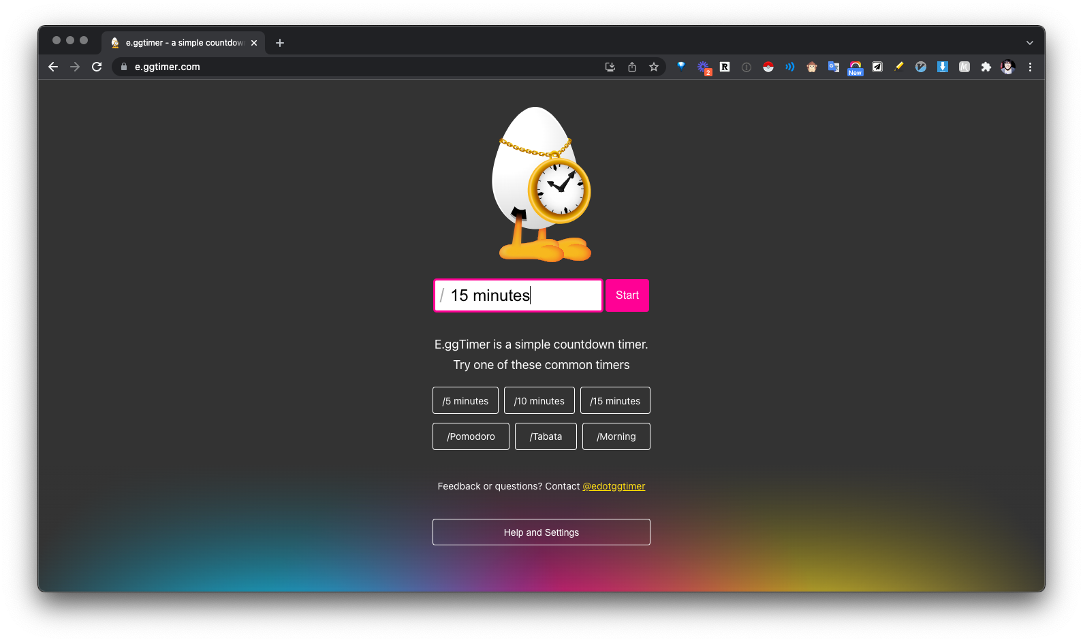Click the install app icon in address bar
Viewport: 1083px width, 642px height.
tap(610, 67)
